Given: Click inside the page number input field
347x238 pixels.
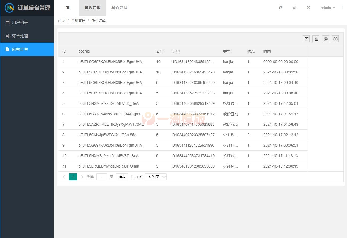Looking at the screenshot, I should 102,177.
